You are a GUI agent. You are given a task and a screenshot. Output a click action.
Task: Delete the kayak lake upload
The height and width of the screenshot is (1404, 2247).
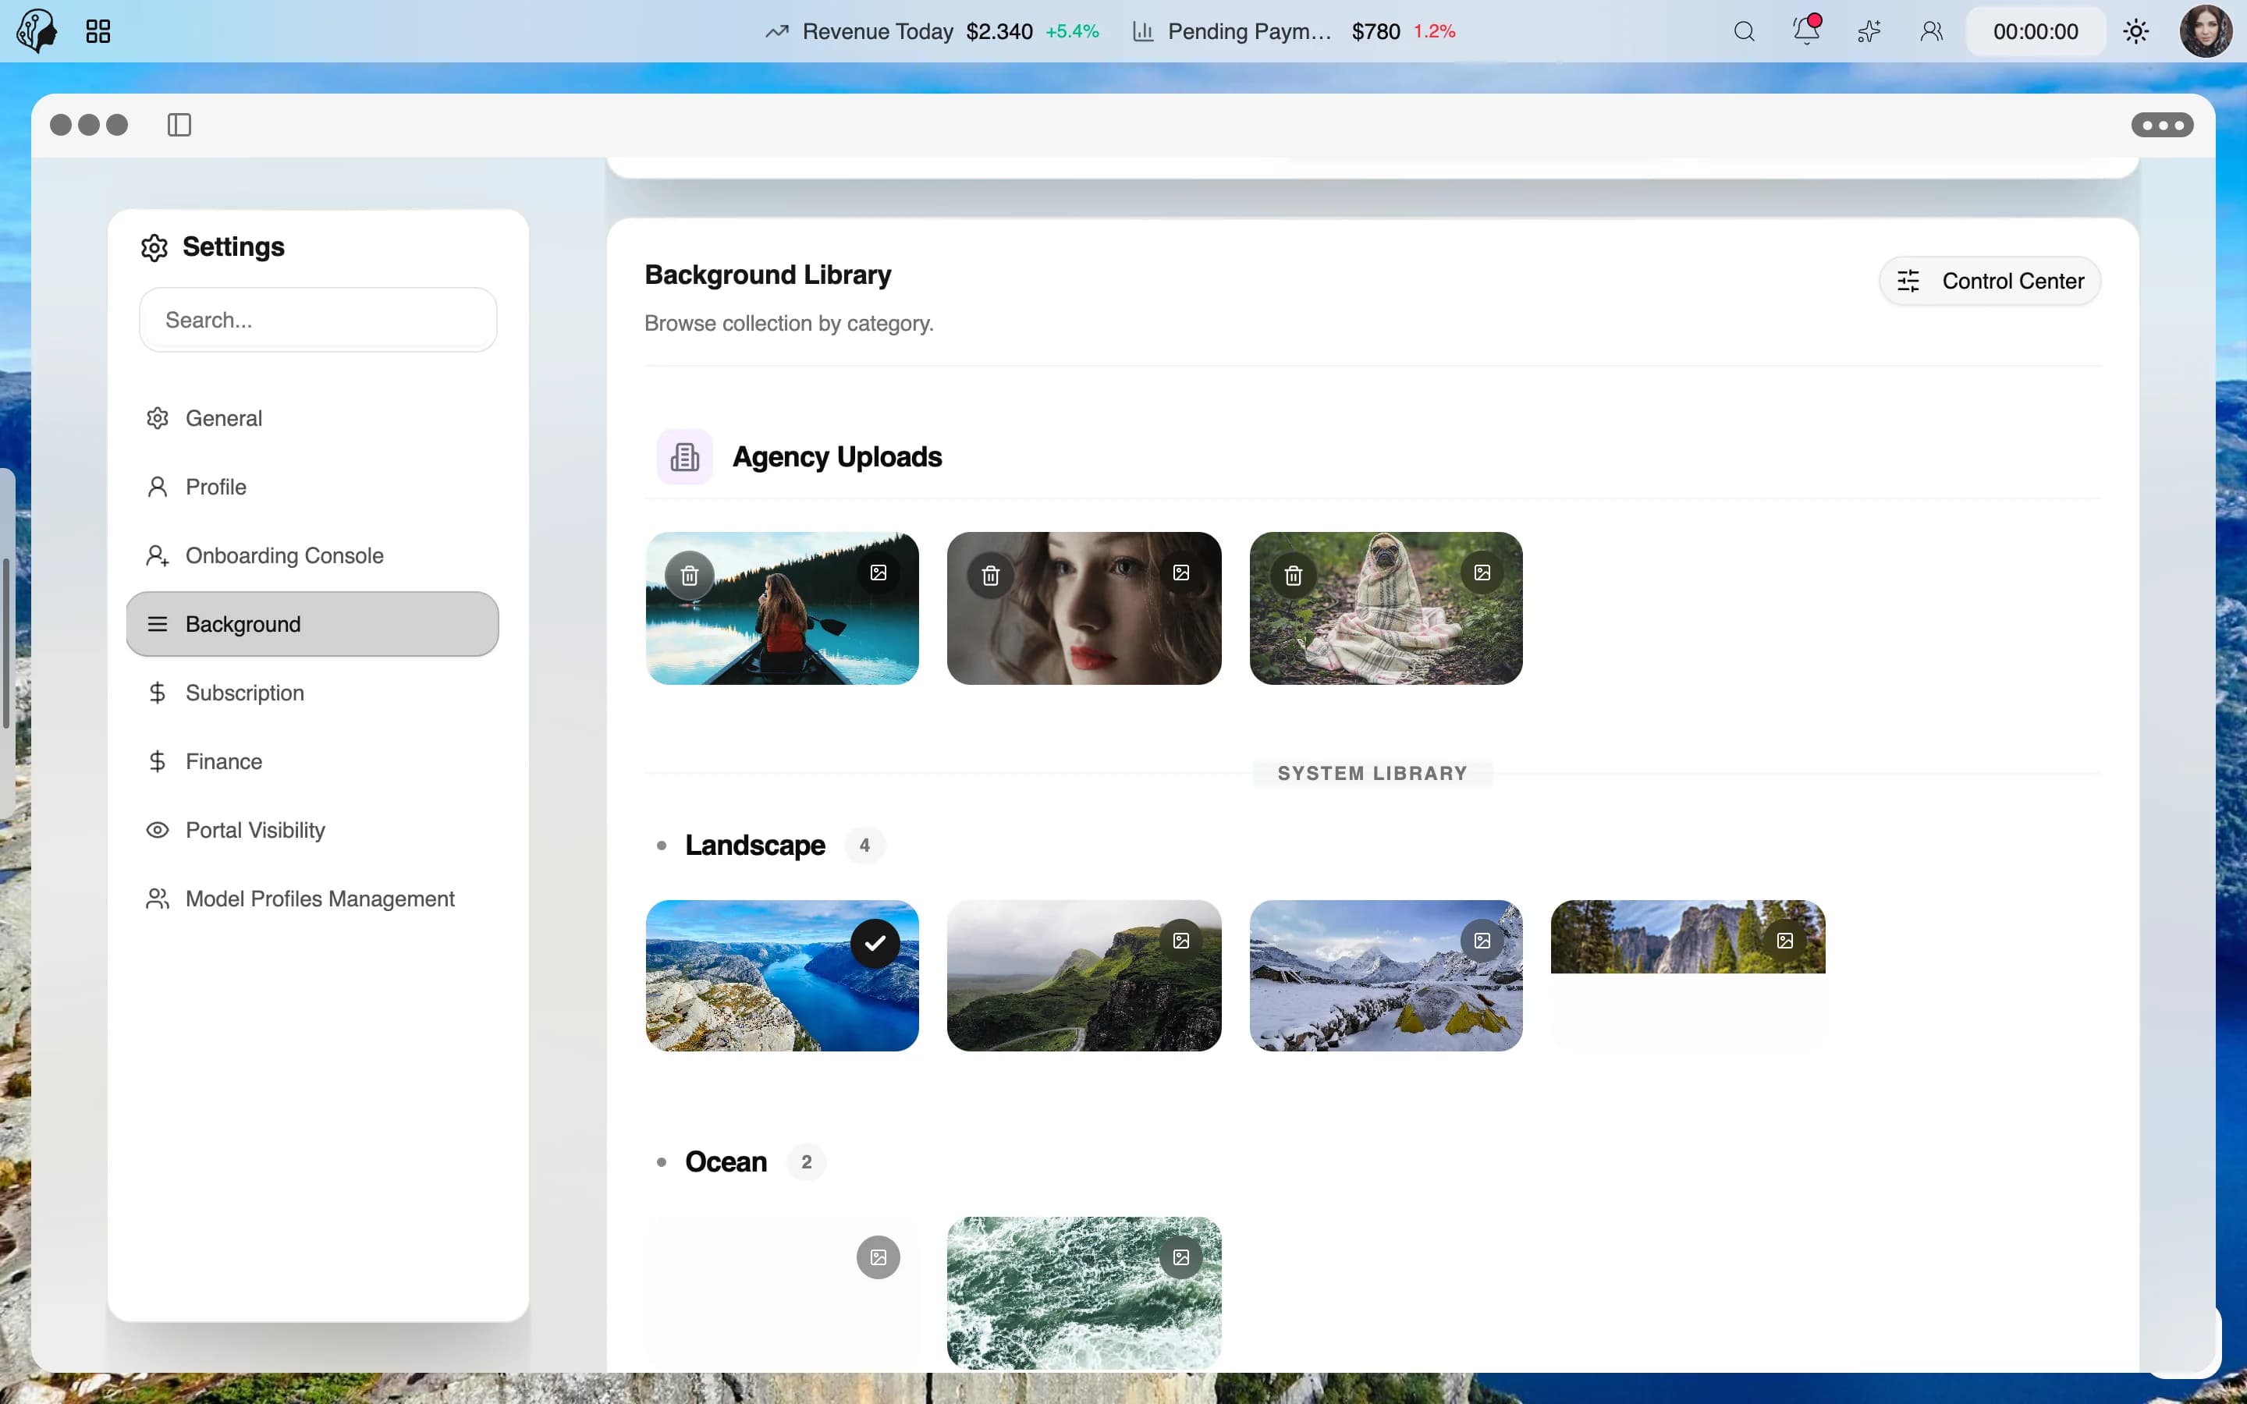click(x=689, y=576)
